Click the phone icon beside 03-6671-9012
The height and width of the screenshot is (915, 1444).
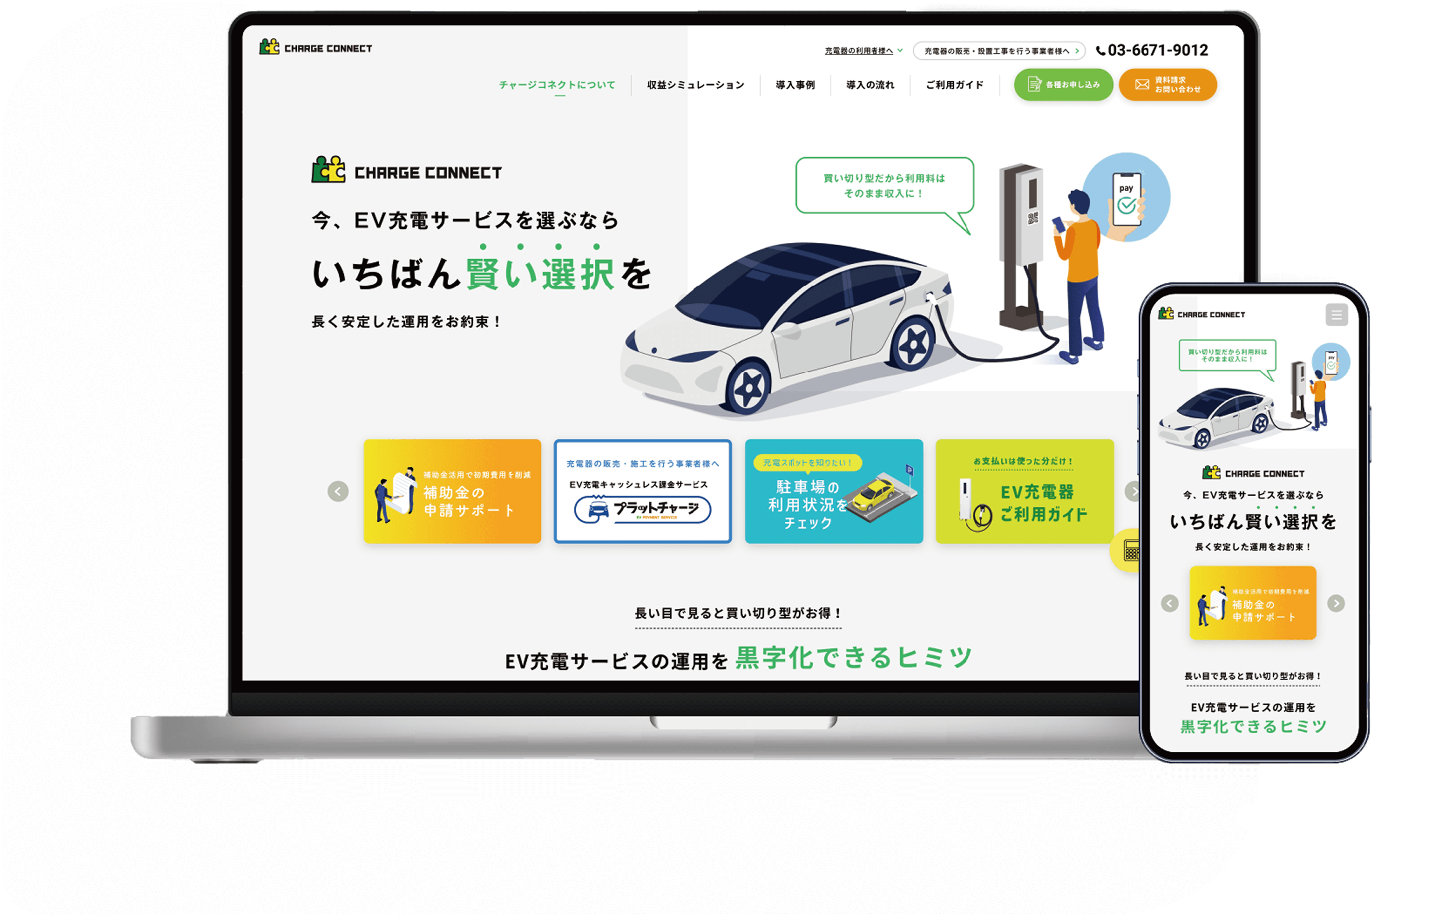[x=1100, y=51]
